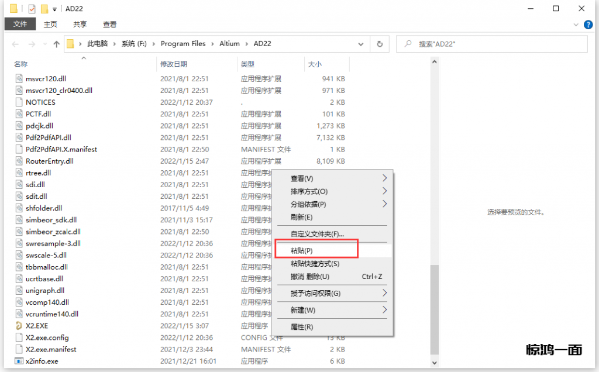The height and width of the screenshot is (372, 599).
Task: Click Altium in the breadcrumb path
Action: (229, 44)
